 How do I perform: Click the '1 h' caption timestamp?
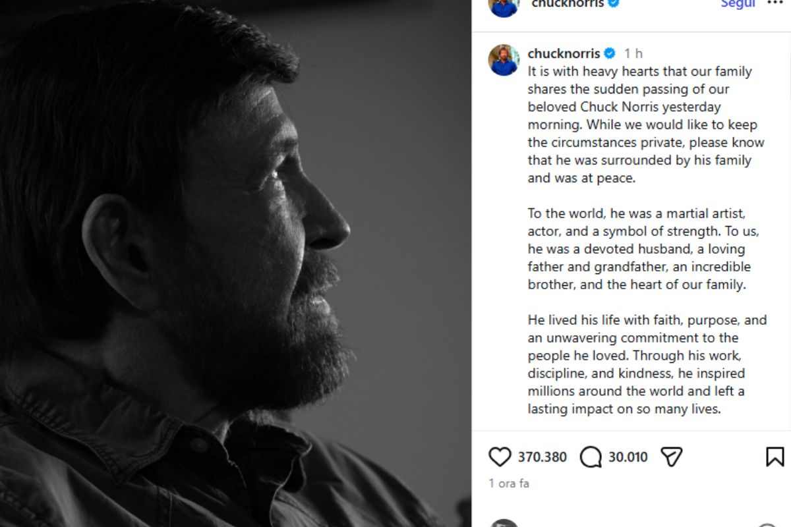click(633, 54)
